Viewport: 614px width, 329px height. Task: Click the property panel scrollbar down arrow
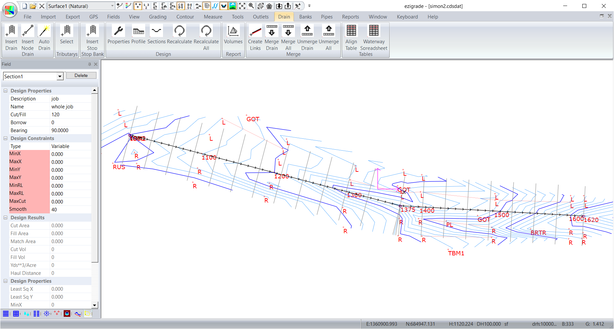[95, 305]
